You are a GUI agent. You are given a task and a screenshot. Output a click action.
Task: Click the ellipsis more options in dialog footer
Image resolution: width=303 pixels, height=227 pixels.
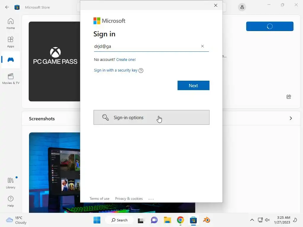point(151,199)
